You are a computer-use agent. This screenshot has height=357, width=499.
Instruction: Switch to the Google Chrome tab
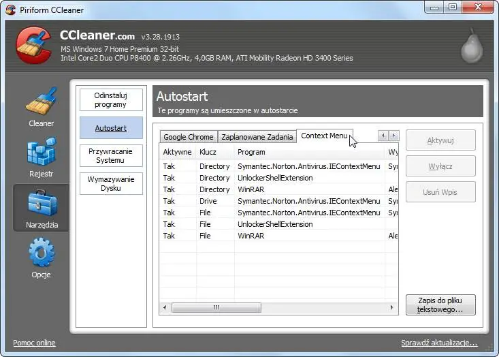click(189, 137)
